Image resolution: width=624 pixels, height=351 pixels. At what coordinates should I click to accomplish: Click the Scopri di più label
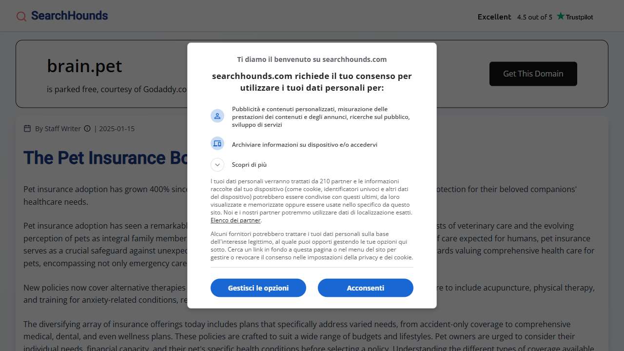tap(249, 165)
